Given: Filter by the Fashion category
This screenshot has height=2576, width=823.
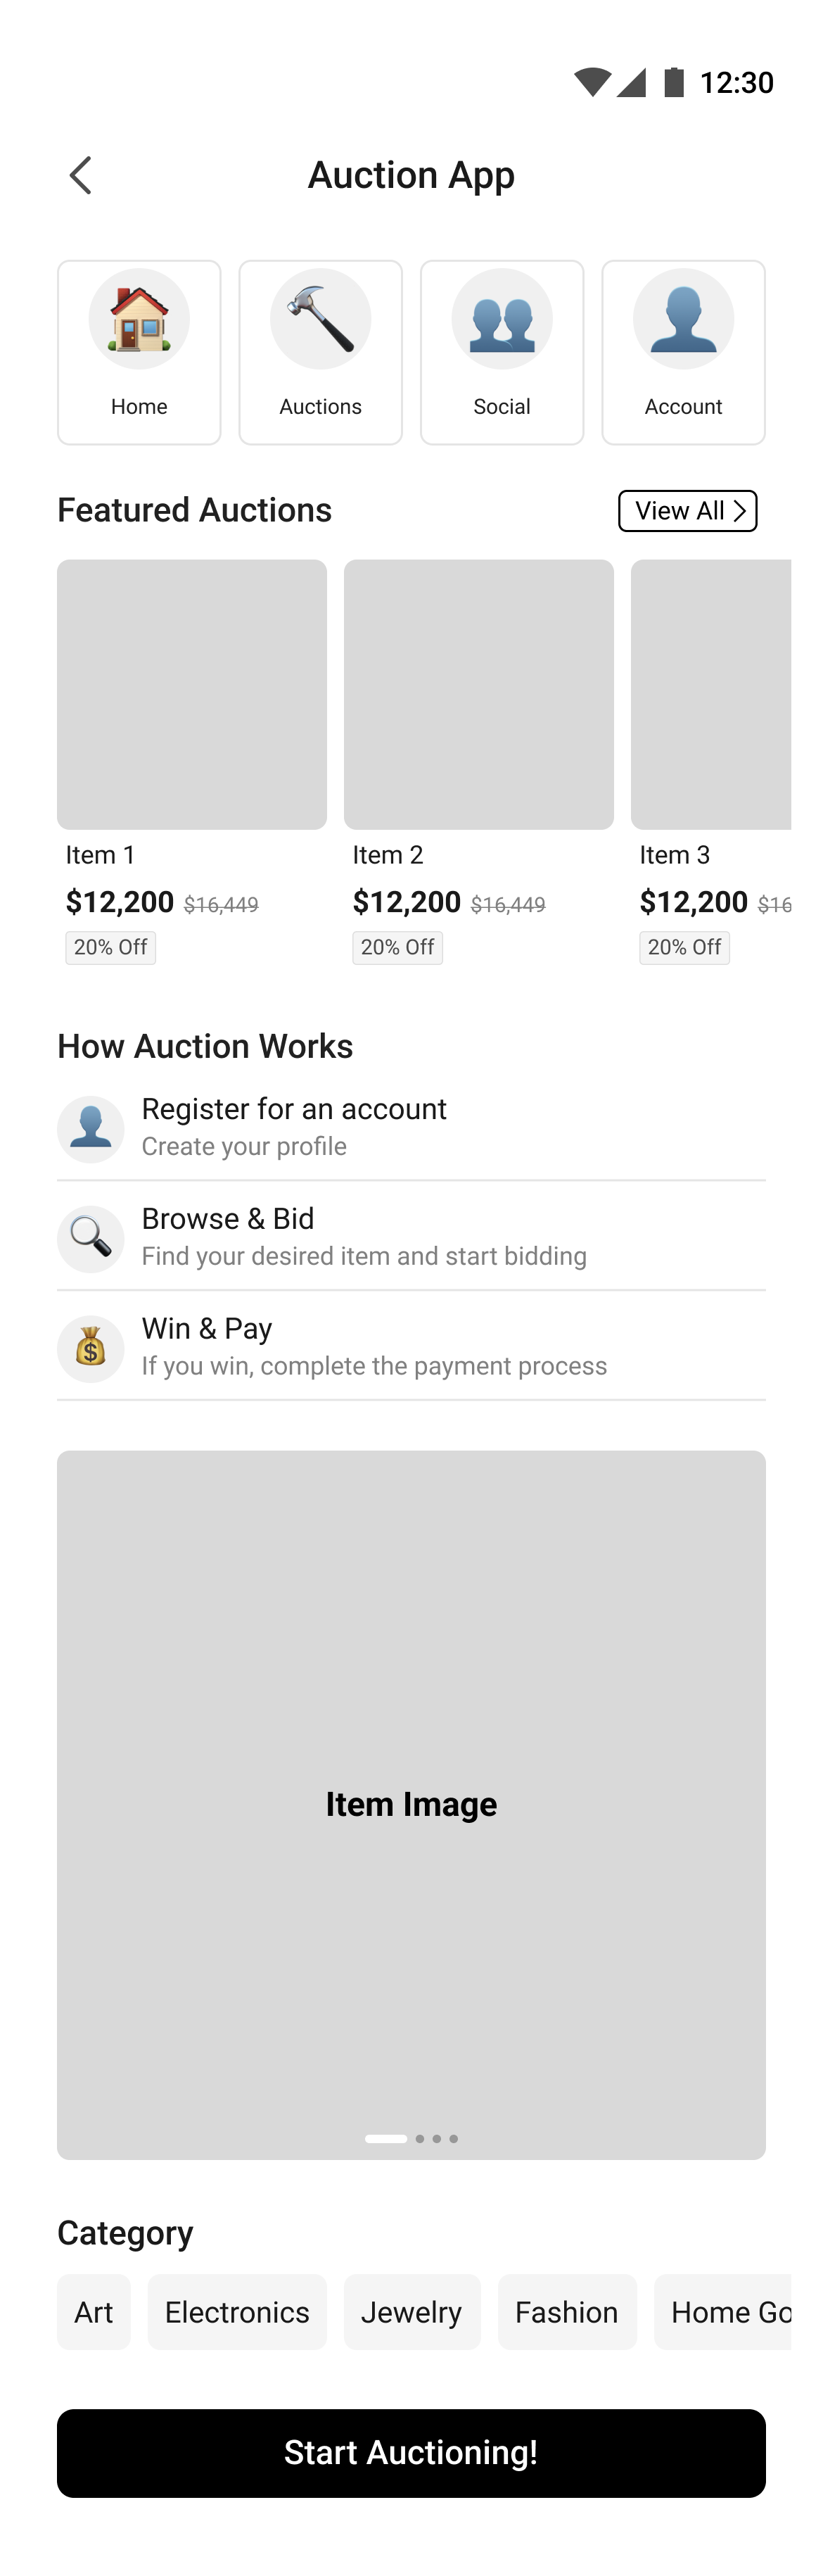Looking at the screenshot, I should [x=567, y=2312].
